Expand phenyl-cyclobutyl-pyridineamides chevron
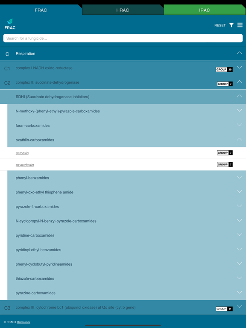The height and width of the screenshot is (328, 246). click(x=239, y=264)
